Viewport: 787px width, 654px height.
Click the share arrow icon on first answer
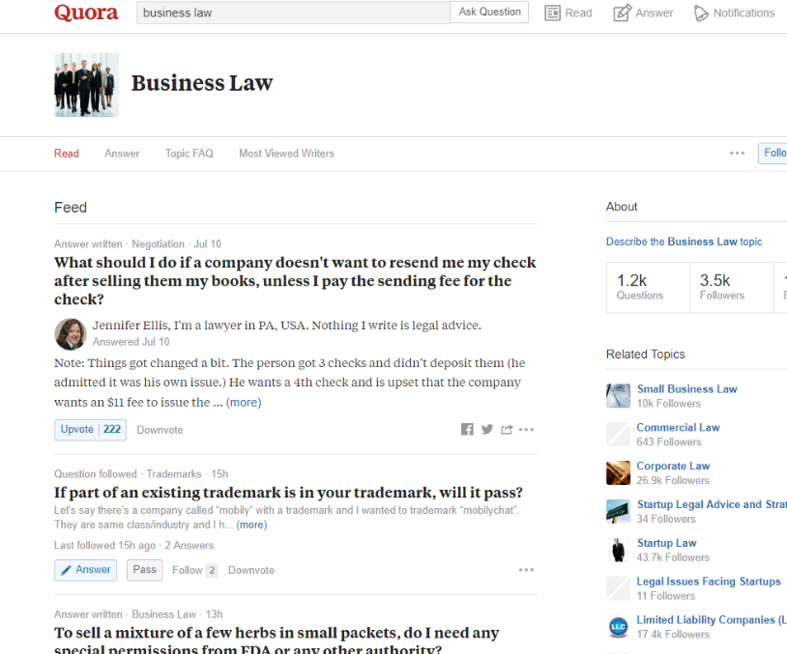coord(507,429)
